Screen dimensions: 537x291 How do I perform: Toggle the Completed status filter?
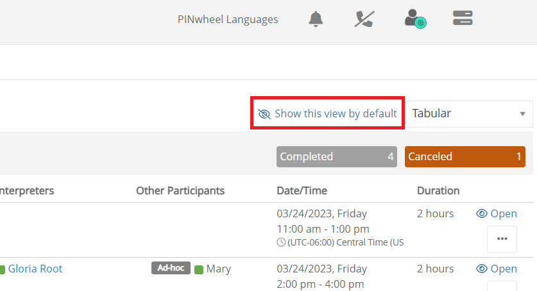(x=337, y=156)
